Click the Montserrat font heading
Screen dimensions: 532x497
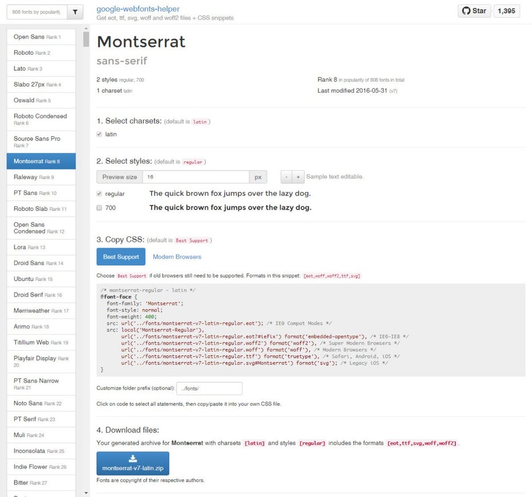(141, 42)
